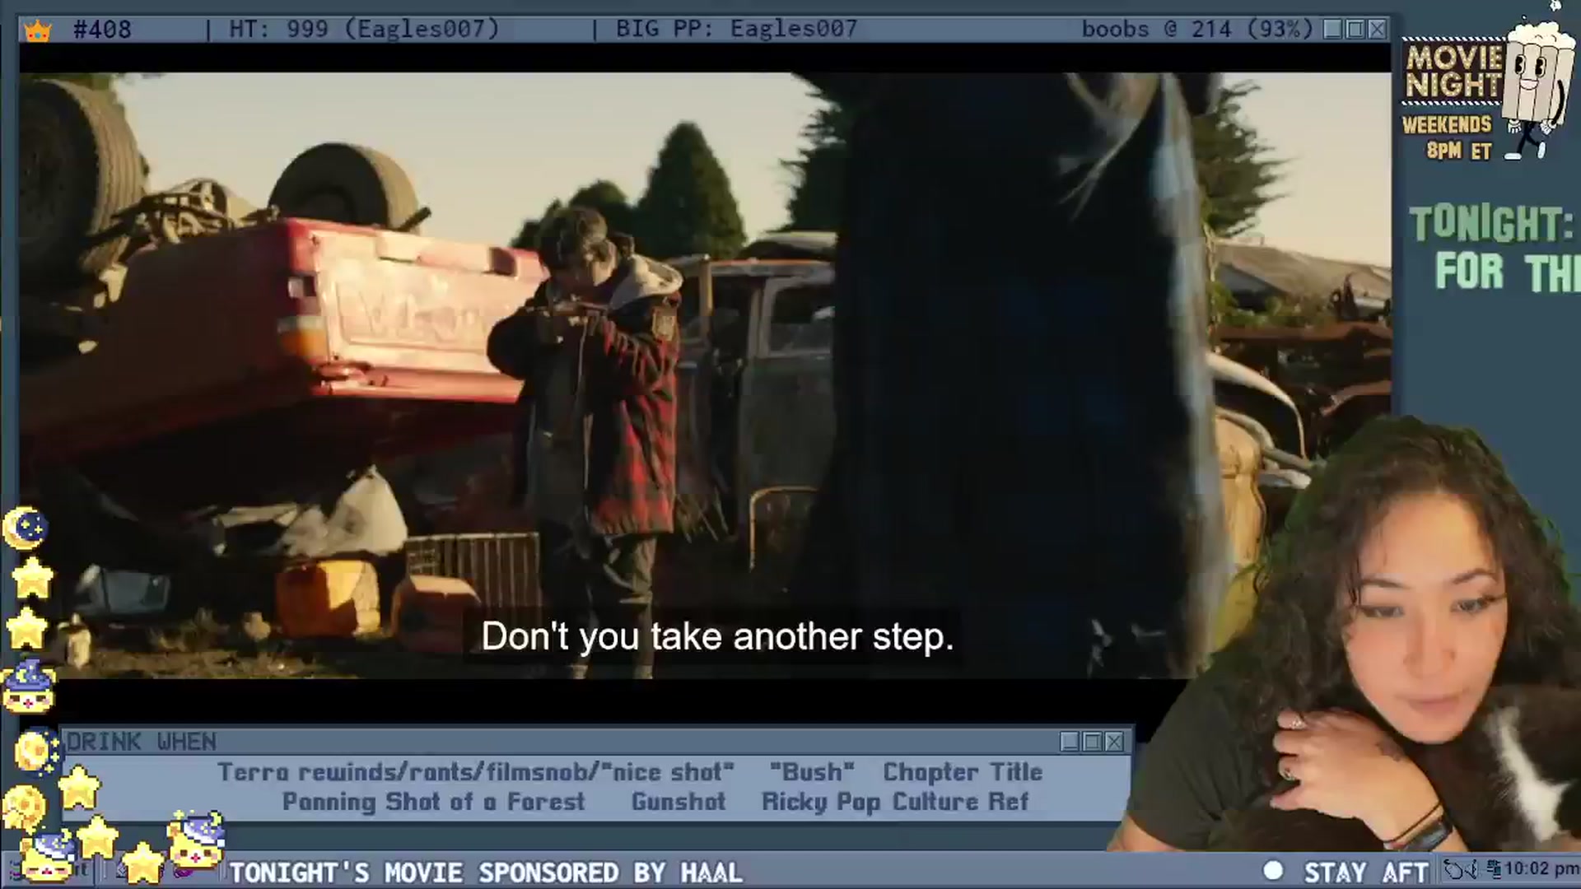This screenshot has width=1581, height=889.
Task: Close the movie window with the #408 title bar
Action: click(1378, 30)
